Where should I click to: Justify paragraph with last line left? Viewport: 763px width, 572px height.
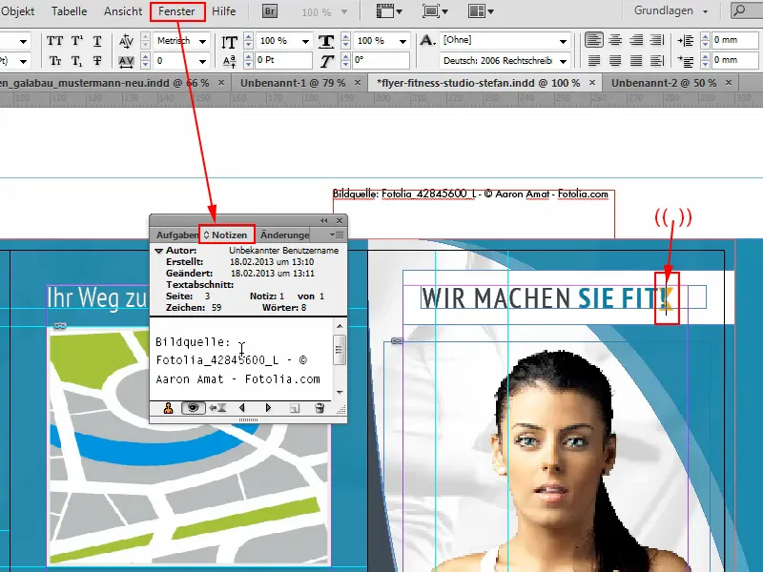[x=593, y=60]
